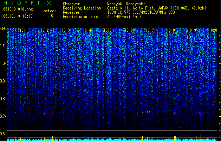Click the 1814 time marker
Viewport: 221px width, 141px height.
[87, 30]
